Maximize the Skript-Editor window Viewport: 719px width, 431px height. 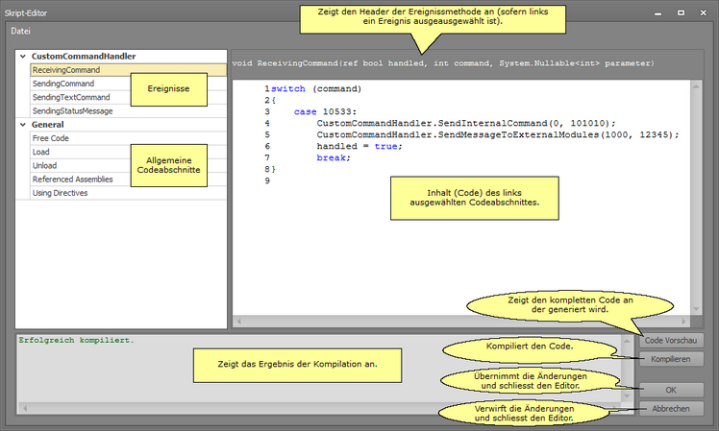pos(681,13)
